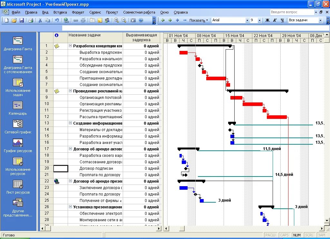Open the task information dialog
Image resolution: width=330 pixels, height=239 pixels.
pyautogui.click(x=92, y=20)
